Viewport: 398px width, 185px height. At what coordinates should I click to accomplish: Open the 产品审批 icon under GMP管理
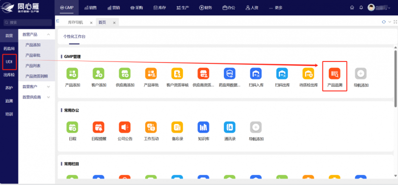click(x=151, y=73)
